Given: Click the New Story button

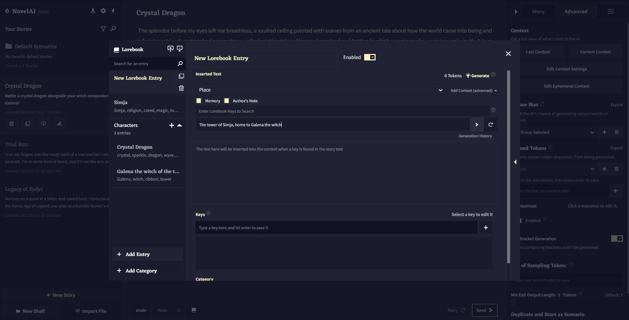Looking at the screenshot, I should click(61, 295).
